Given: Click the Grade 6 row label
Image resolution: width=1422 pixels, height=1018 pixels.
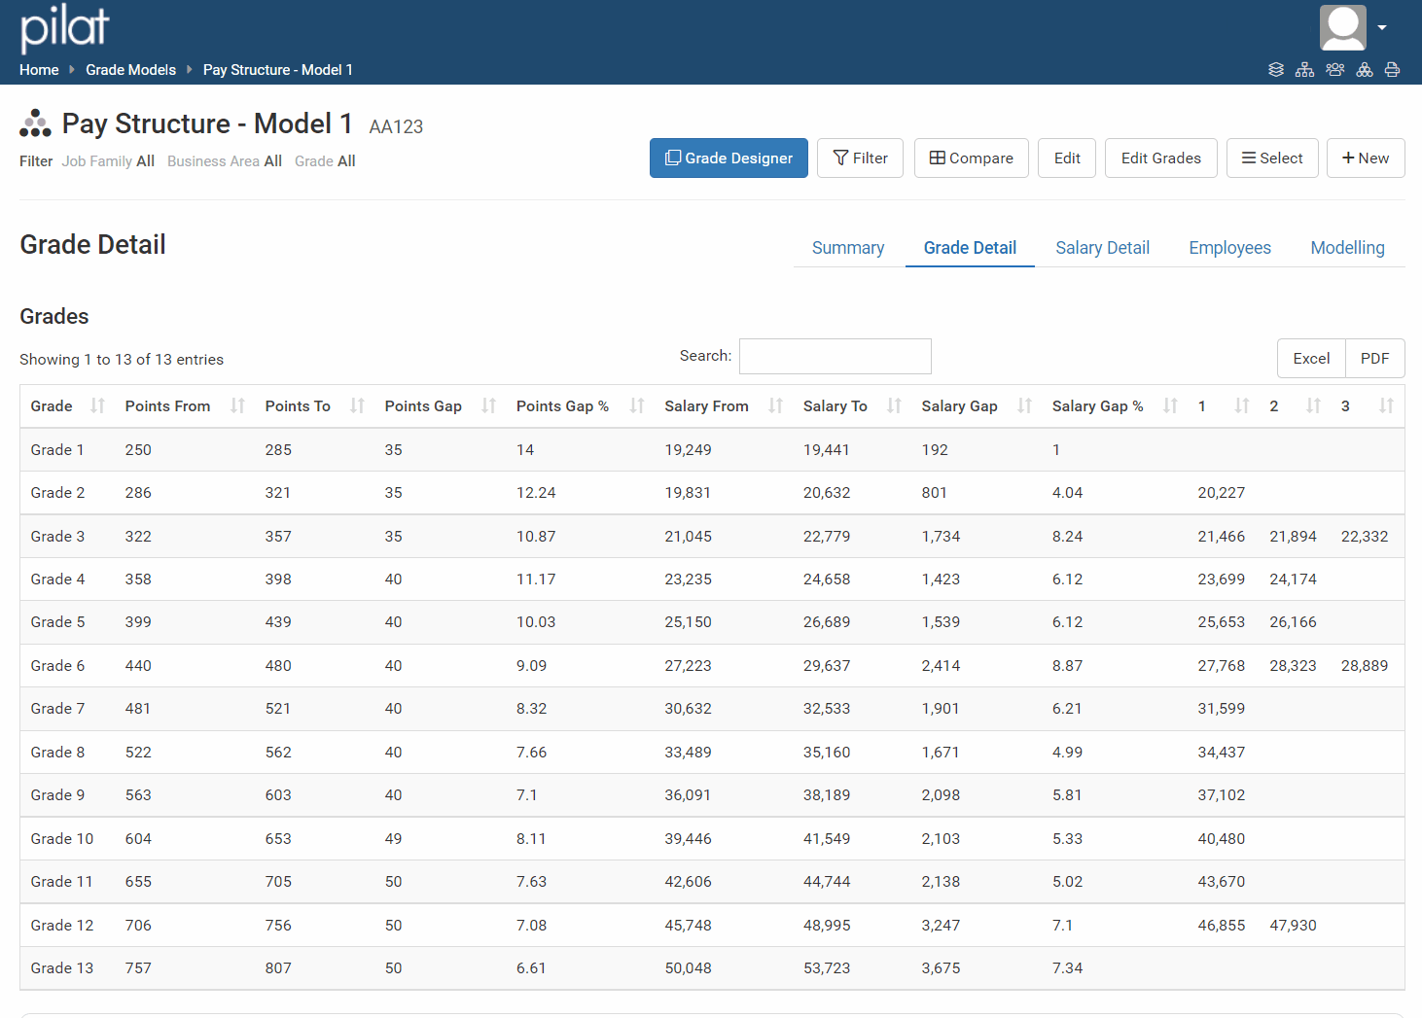Looking at the screenshot, I should pos(57,666).
